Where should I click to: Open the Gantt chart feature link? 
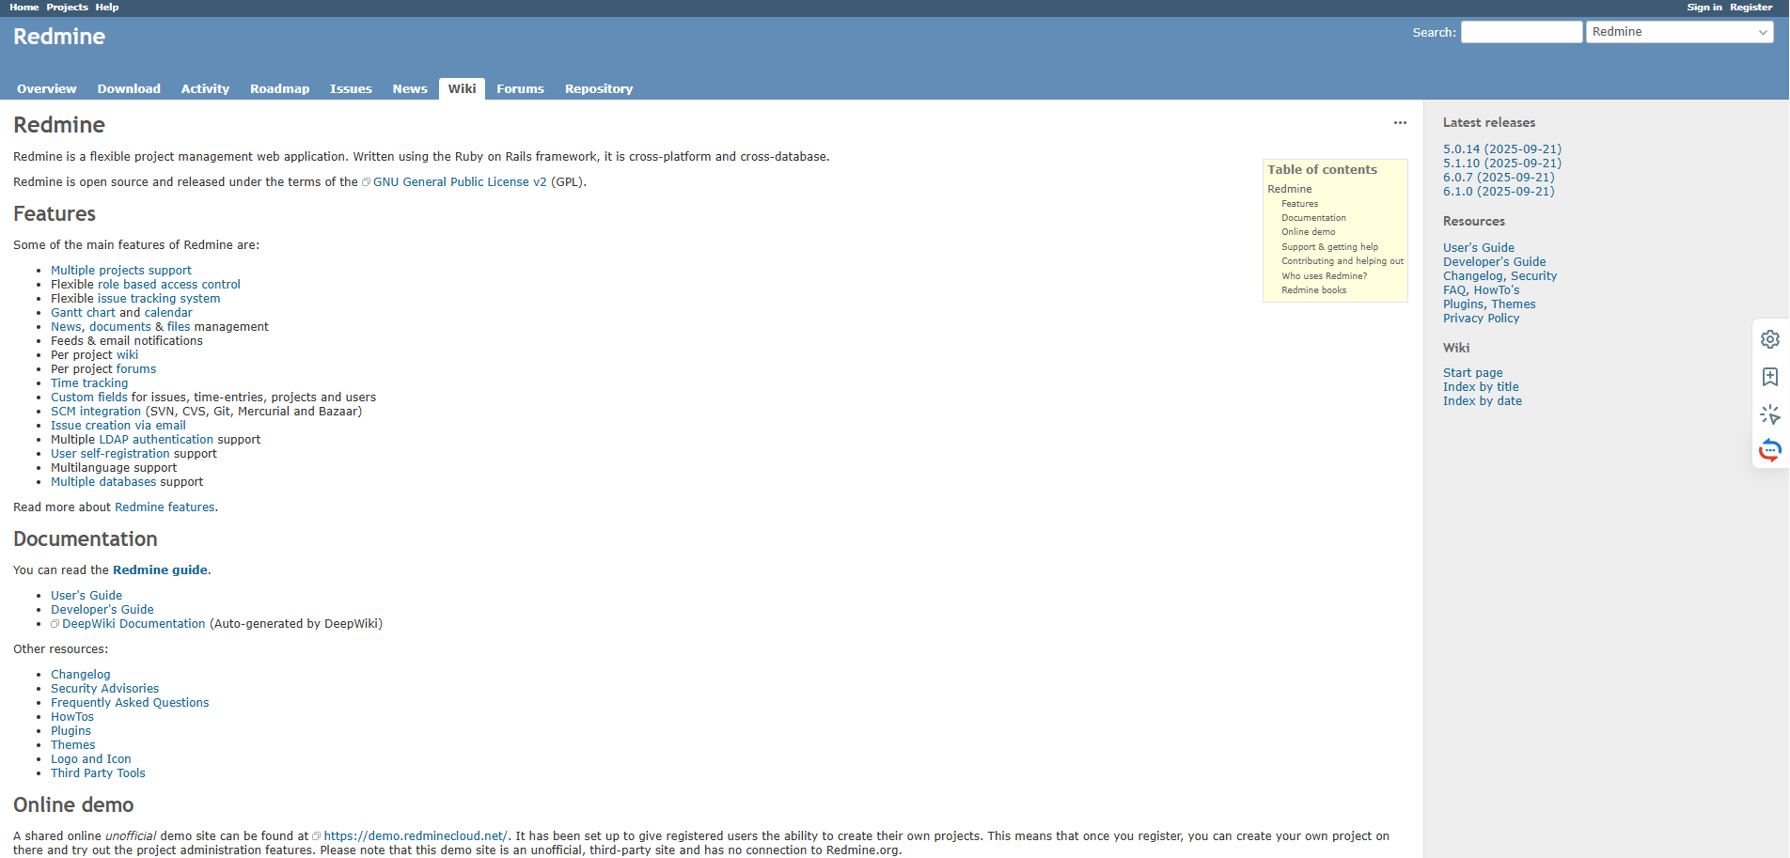83,312
